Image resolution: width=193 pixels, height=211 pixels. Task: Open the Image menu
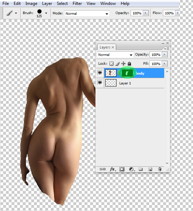click(x=31, y=4)
